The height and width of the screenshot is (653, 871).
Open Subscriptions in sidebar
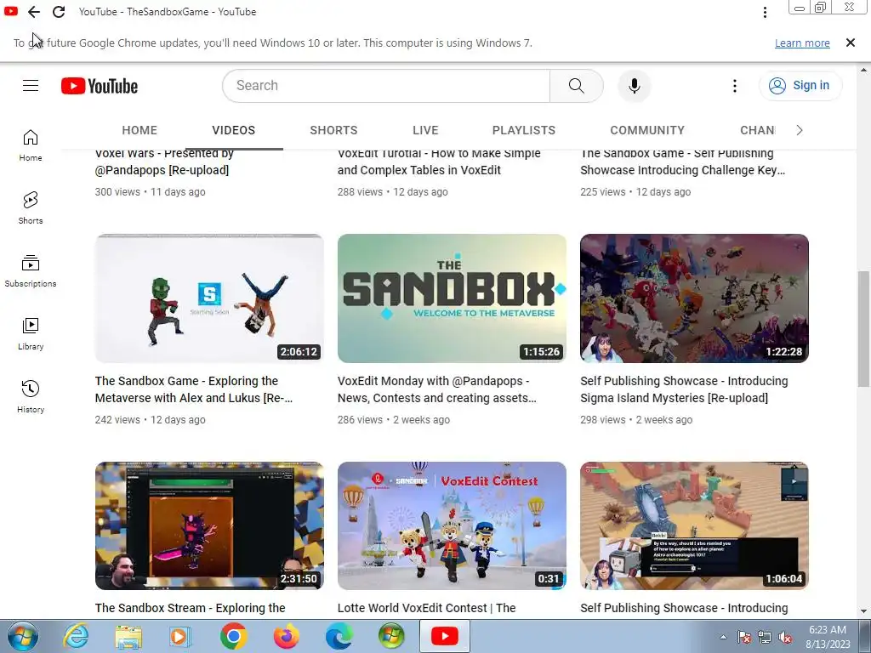tap(31, 271)
